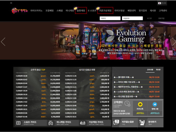Open the FAQ speech bubble icon
This screenshot has height=132, width=176.
click(116, 122)
